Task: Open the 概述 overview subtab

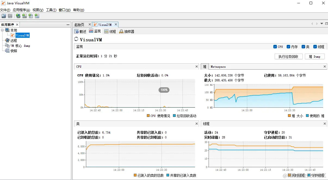Action: pyautogui.click(x=80, y=32)
